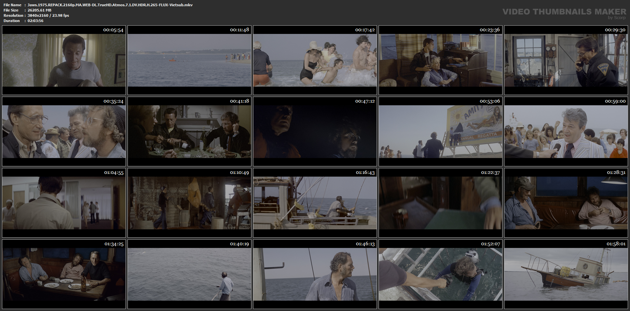Select the interview frame at 00:59:00
This screenshot has width=630, height=311.
tap(566, 132)
